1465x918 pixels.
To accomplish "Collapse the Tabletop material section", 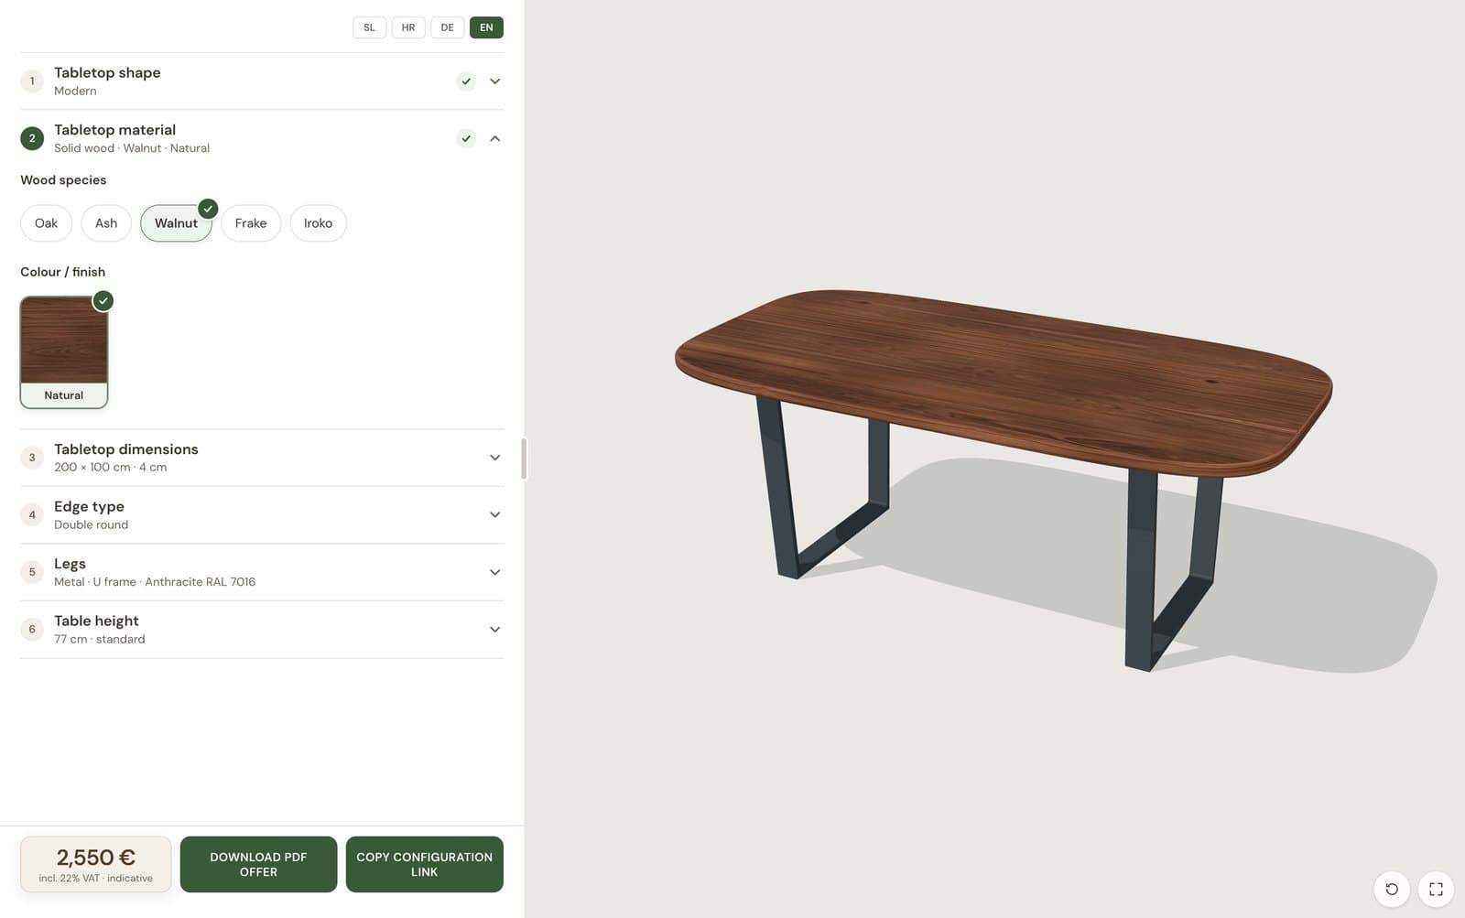I will point(495,139).
